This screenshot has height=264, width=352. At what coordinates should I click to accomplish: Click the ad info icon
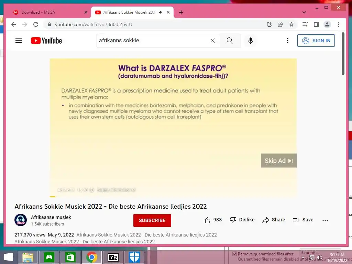pyautogui.click(x=91, y=190)
